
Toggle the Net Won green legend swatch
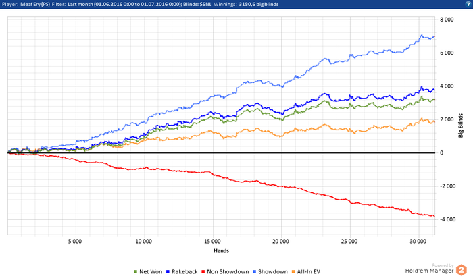(135, 272)
